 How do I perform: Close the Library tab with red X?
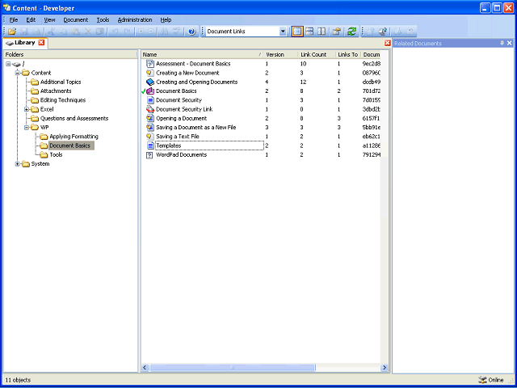coord(41,43)
